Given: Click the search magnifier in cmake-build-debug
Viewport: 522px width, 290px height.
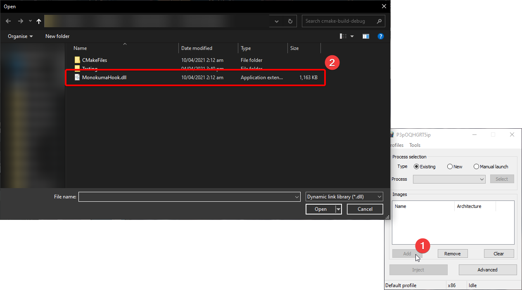Looking at the screenshot, I should pos(379,21).
